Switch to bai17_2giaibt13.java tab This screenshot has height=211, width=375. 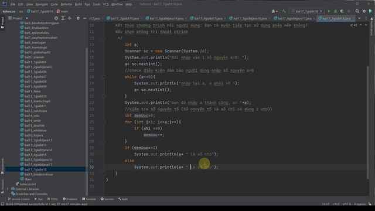click(124, 18)
